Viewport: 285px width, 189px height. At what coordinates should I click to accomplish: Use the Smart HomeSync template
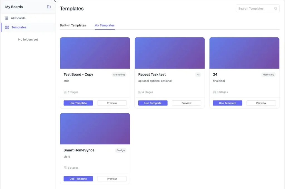coord(78,178)
